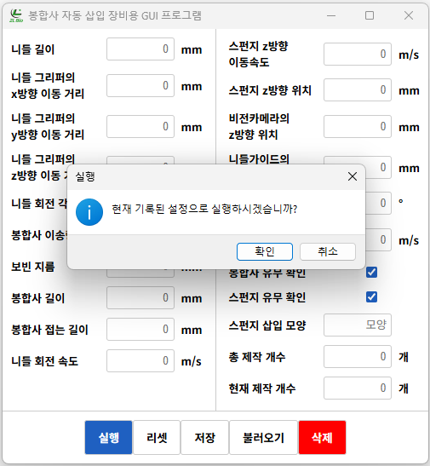Close the 실행 confirmation dialog

(353, 176)
